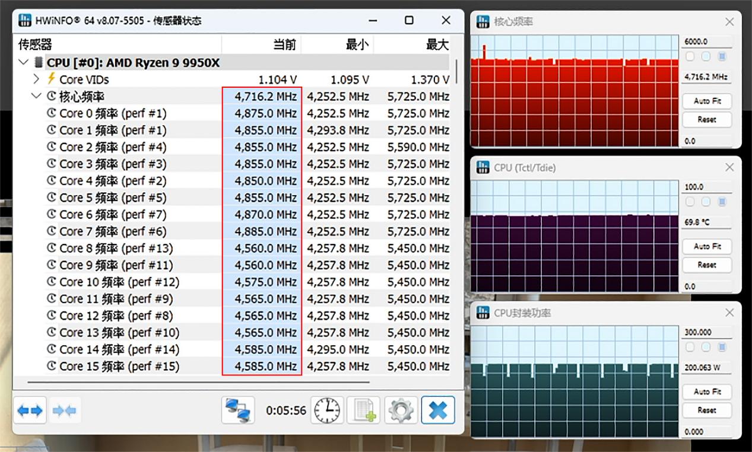Click the add-report log icon
This screenshot has height=452, width=752.
coord(363,410)
